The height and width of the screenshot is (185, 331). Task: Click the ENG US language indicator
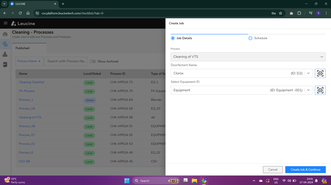(x=276, y=181)
